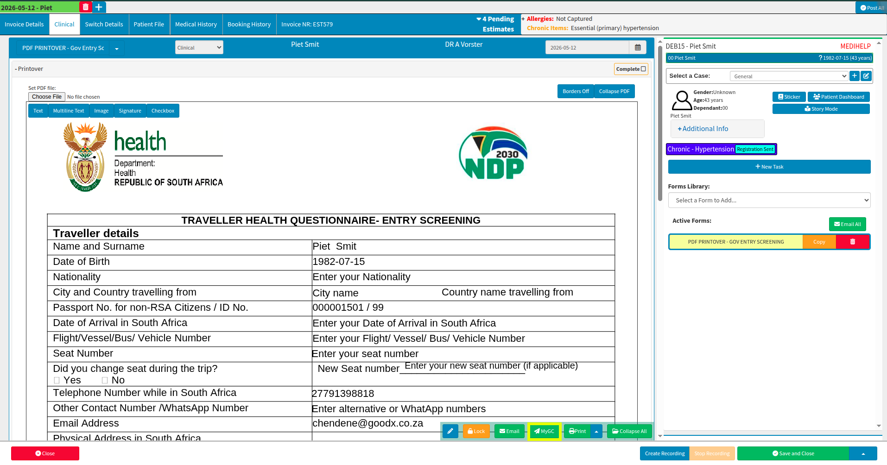Open the pencil edit tool in bottom toolbar
This screenshot has height=465, width=887.
point(450,431)
